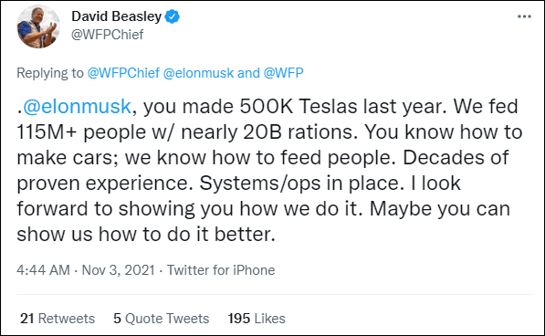This screenshot has width=545, height=336.
Task: Show the 195 Likes list
Action: click(x=257, y=319)
